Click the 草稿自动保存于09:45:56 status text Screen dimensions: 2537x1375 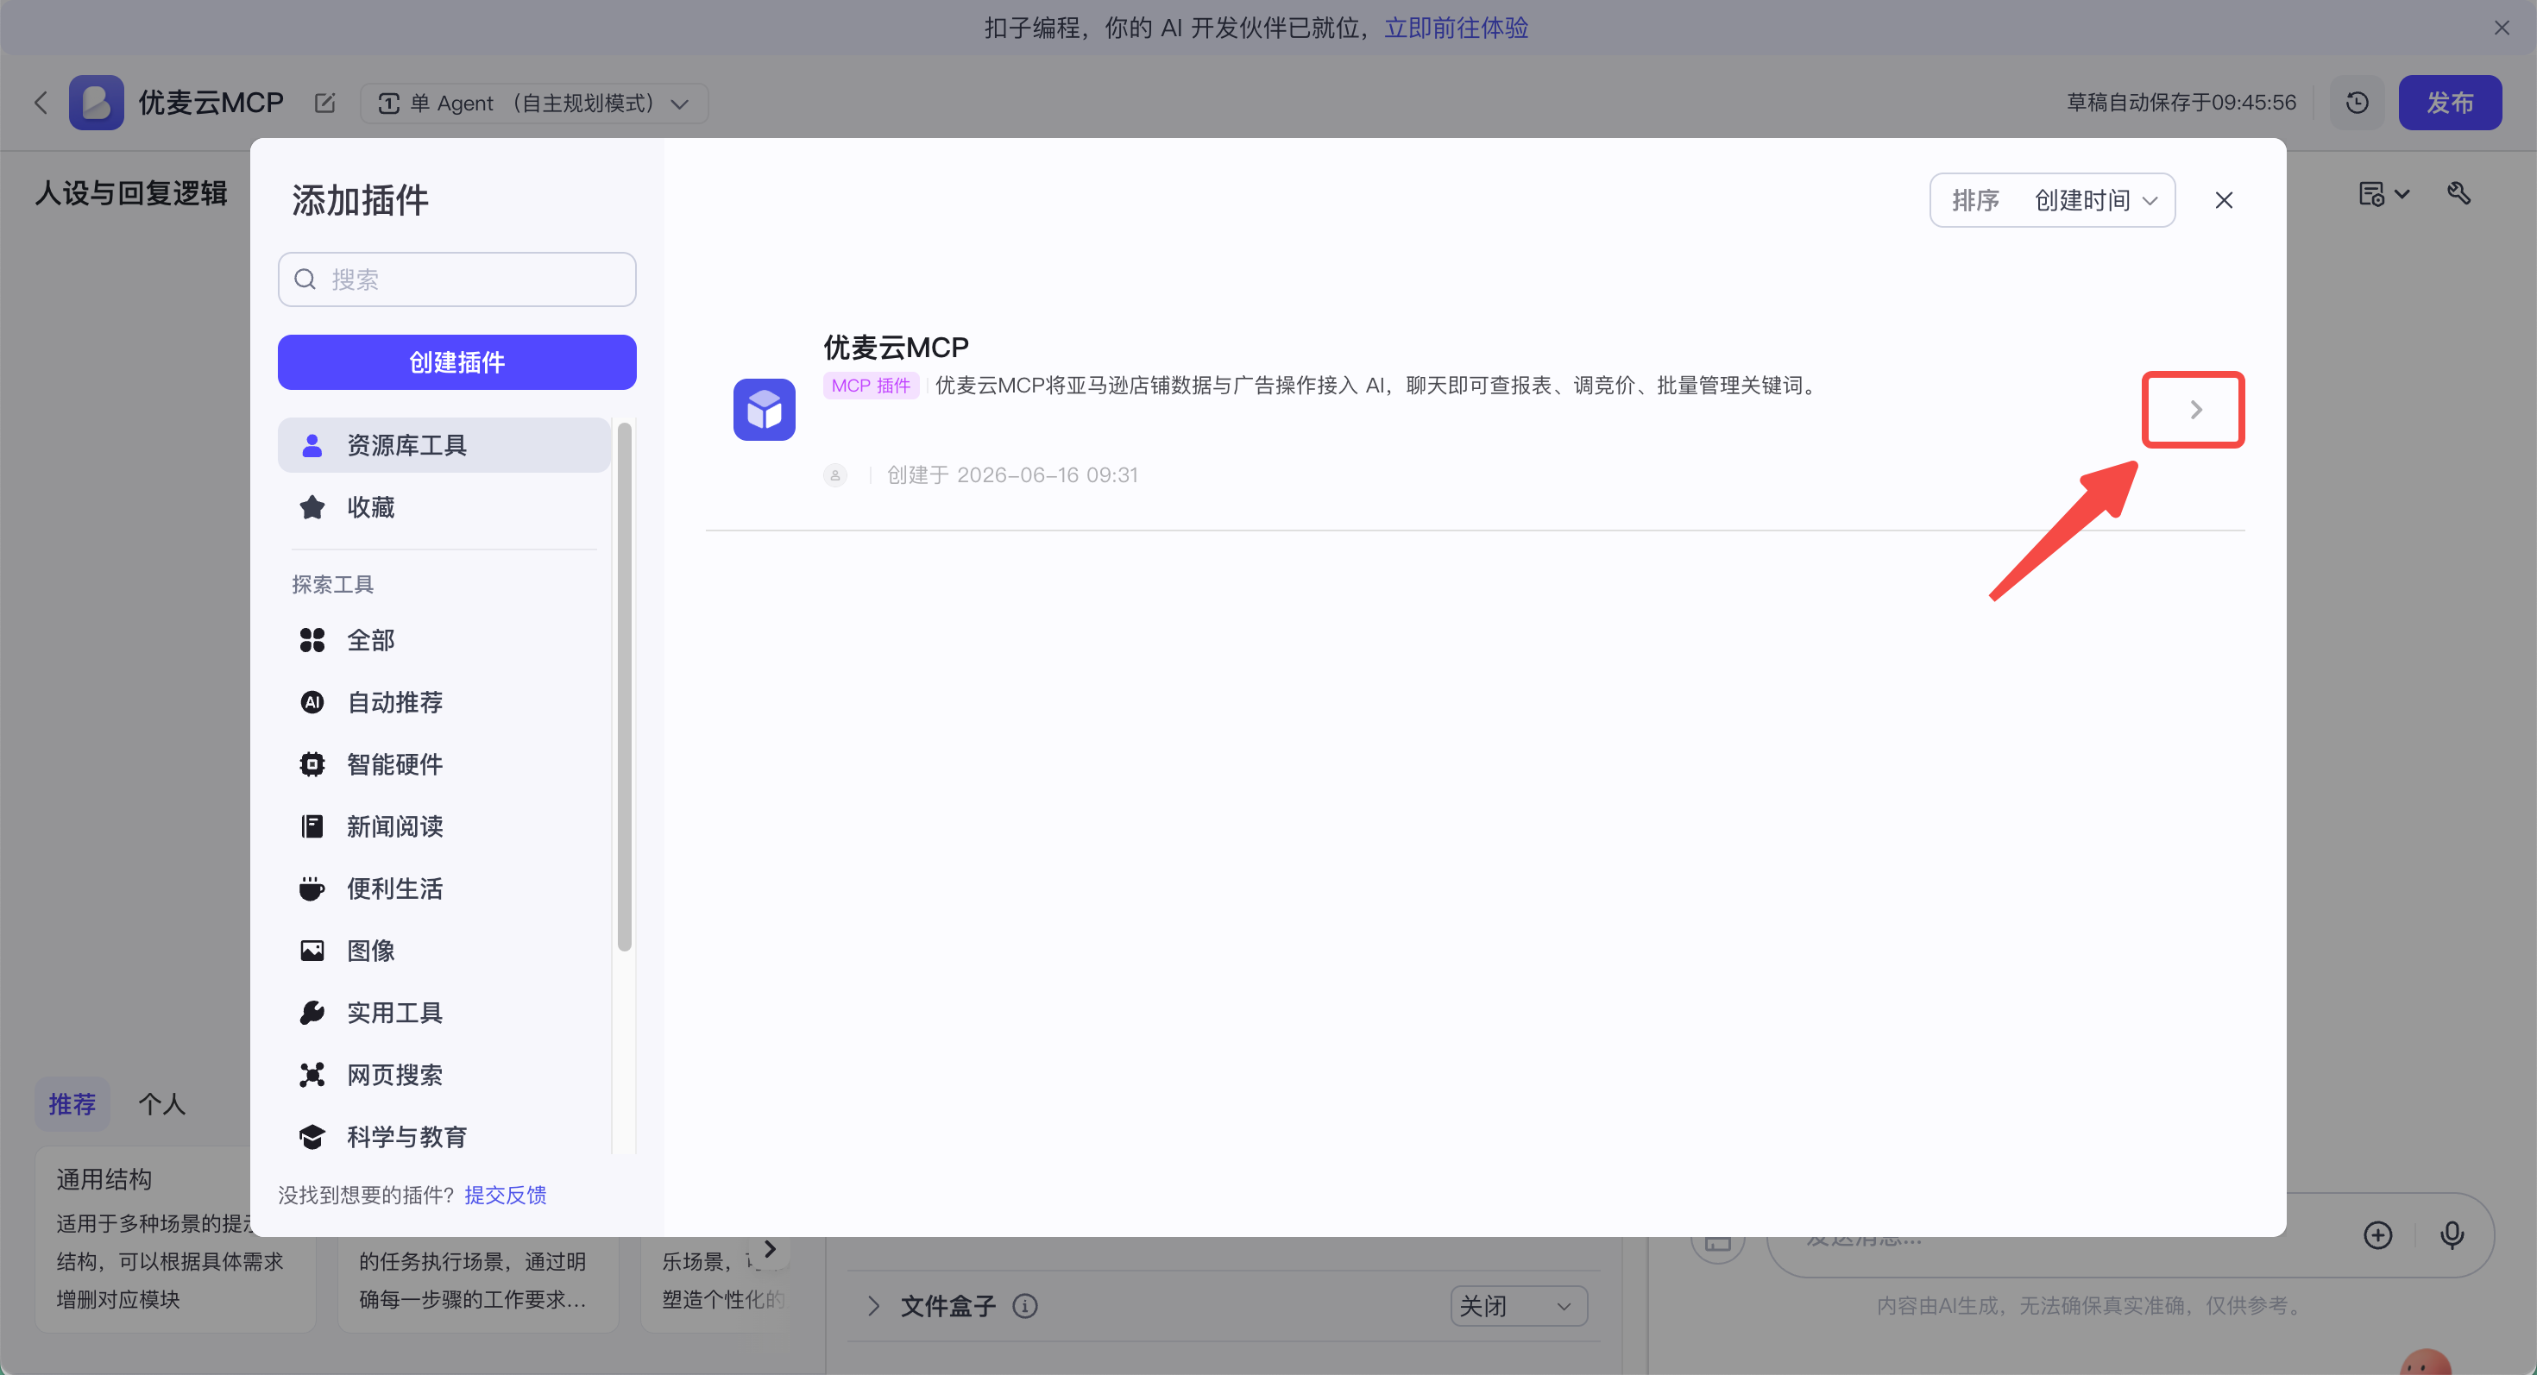tap(2181, 103)
